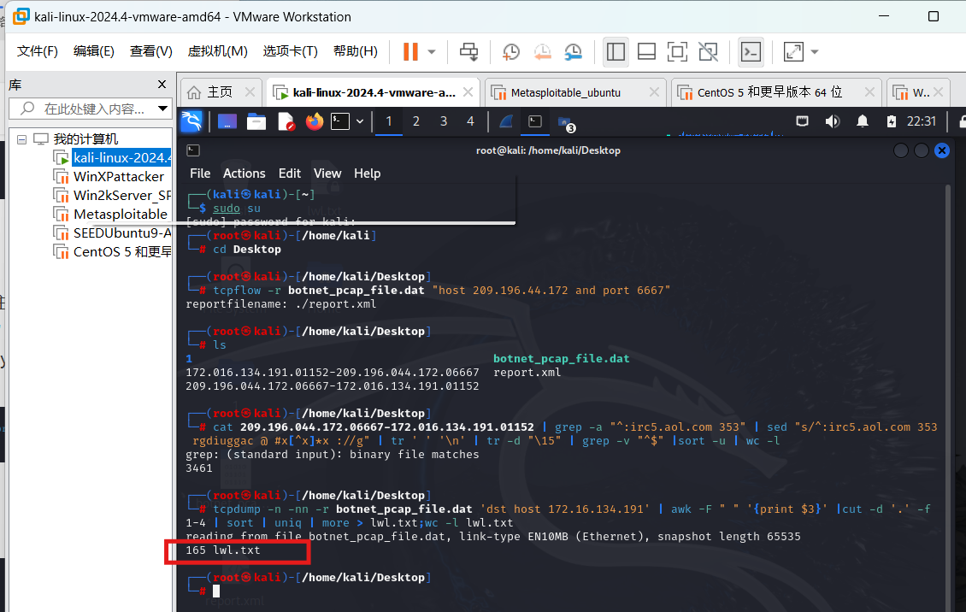Open the 查看(V) menu
The image size is (966, 612).
[x=151, y=51]
